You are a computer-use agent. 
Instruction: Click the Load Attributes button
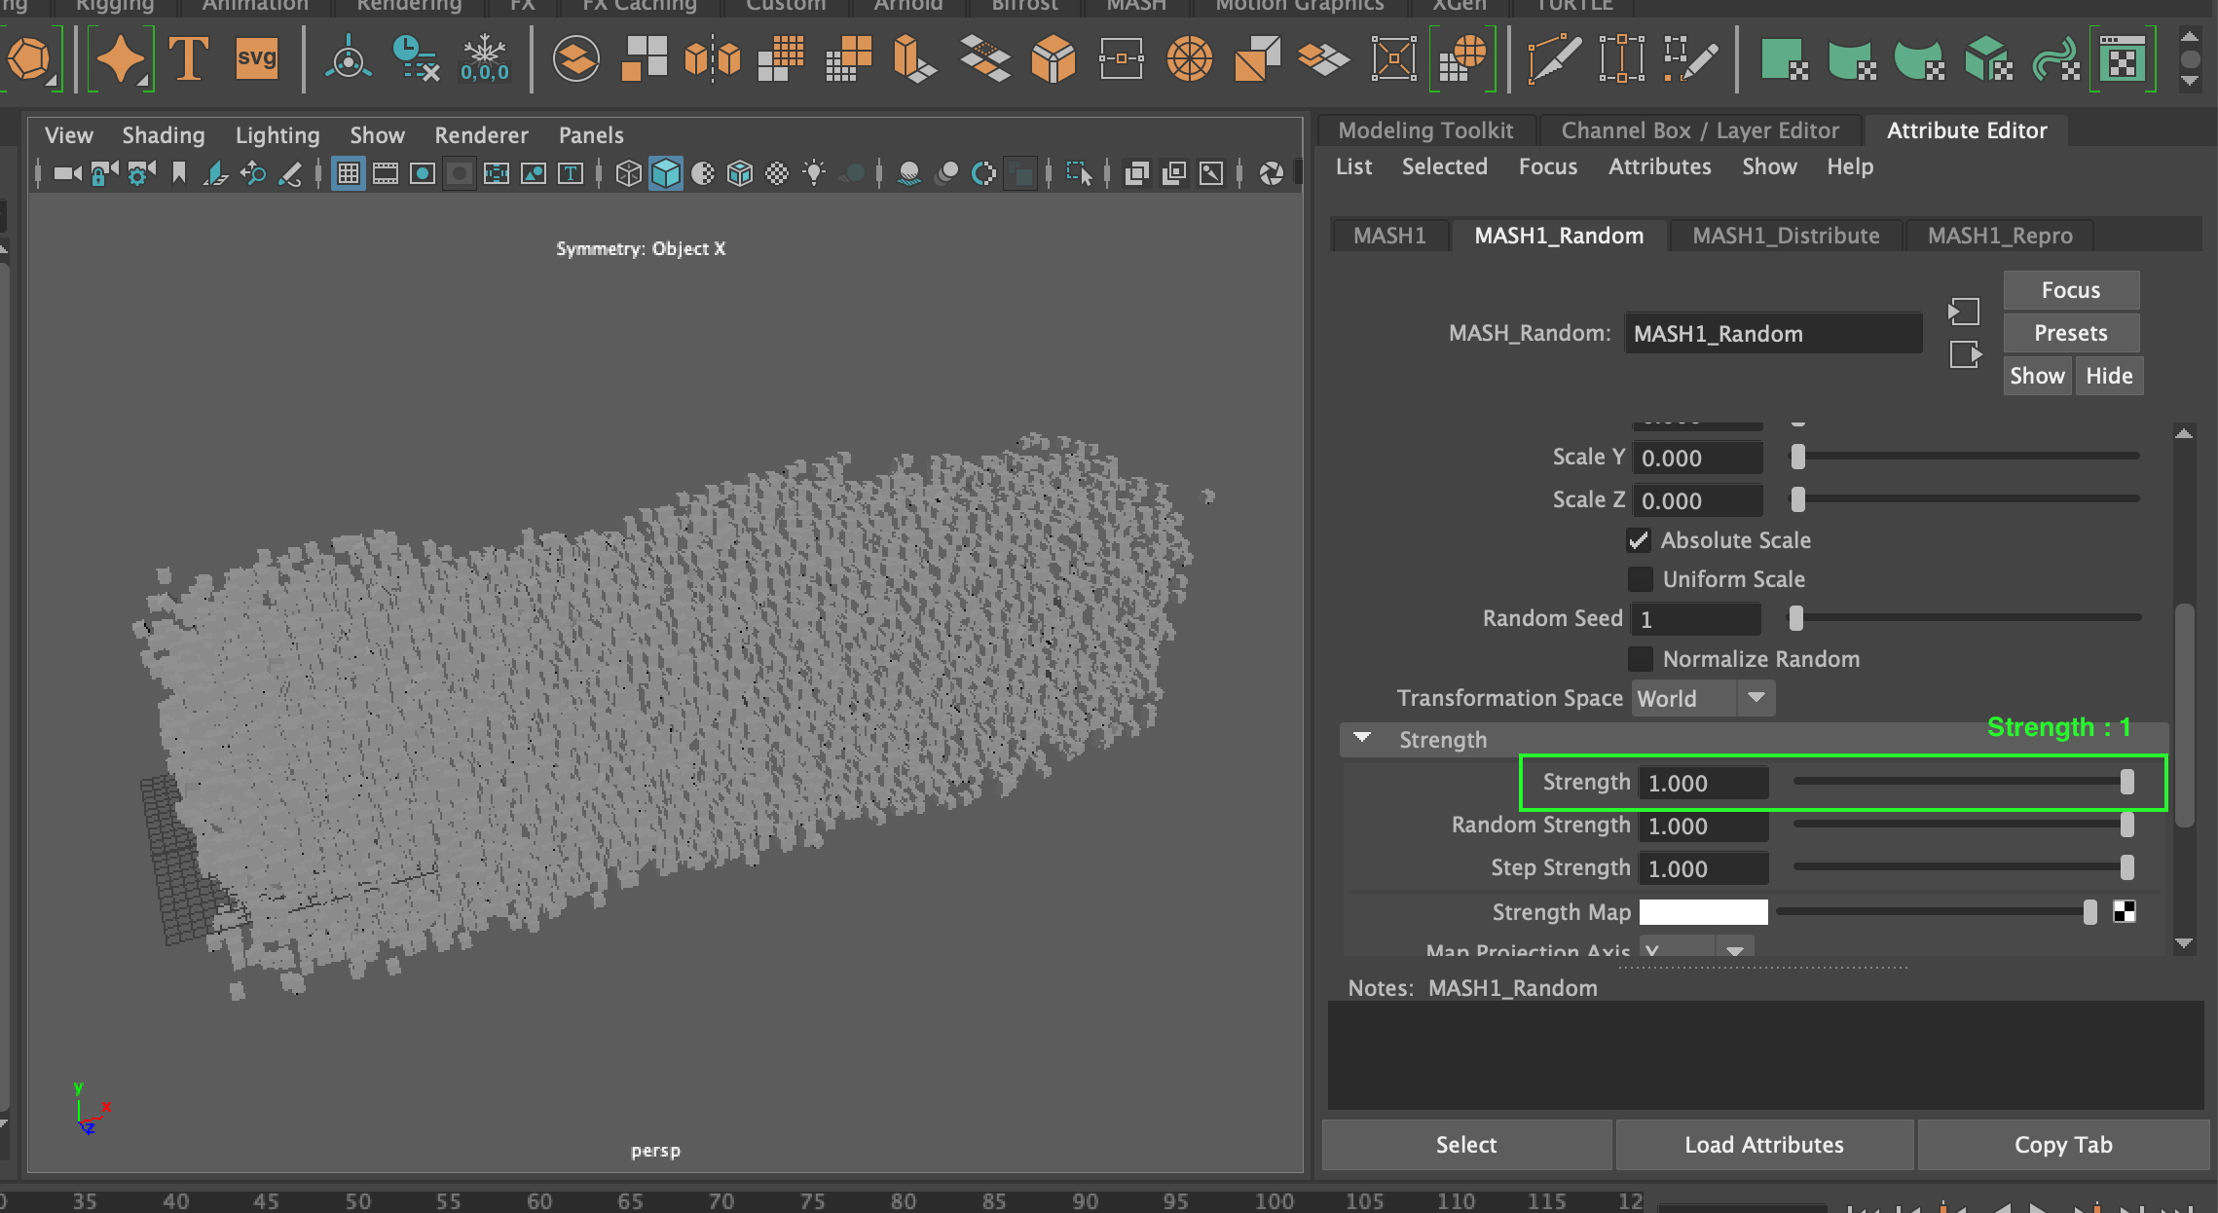coord(1763,1144)
